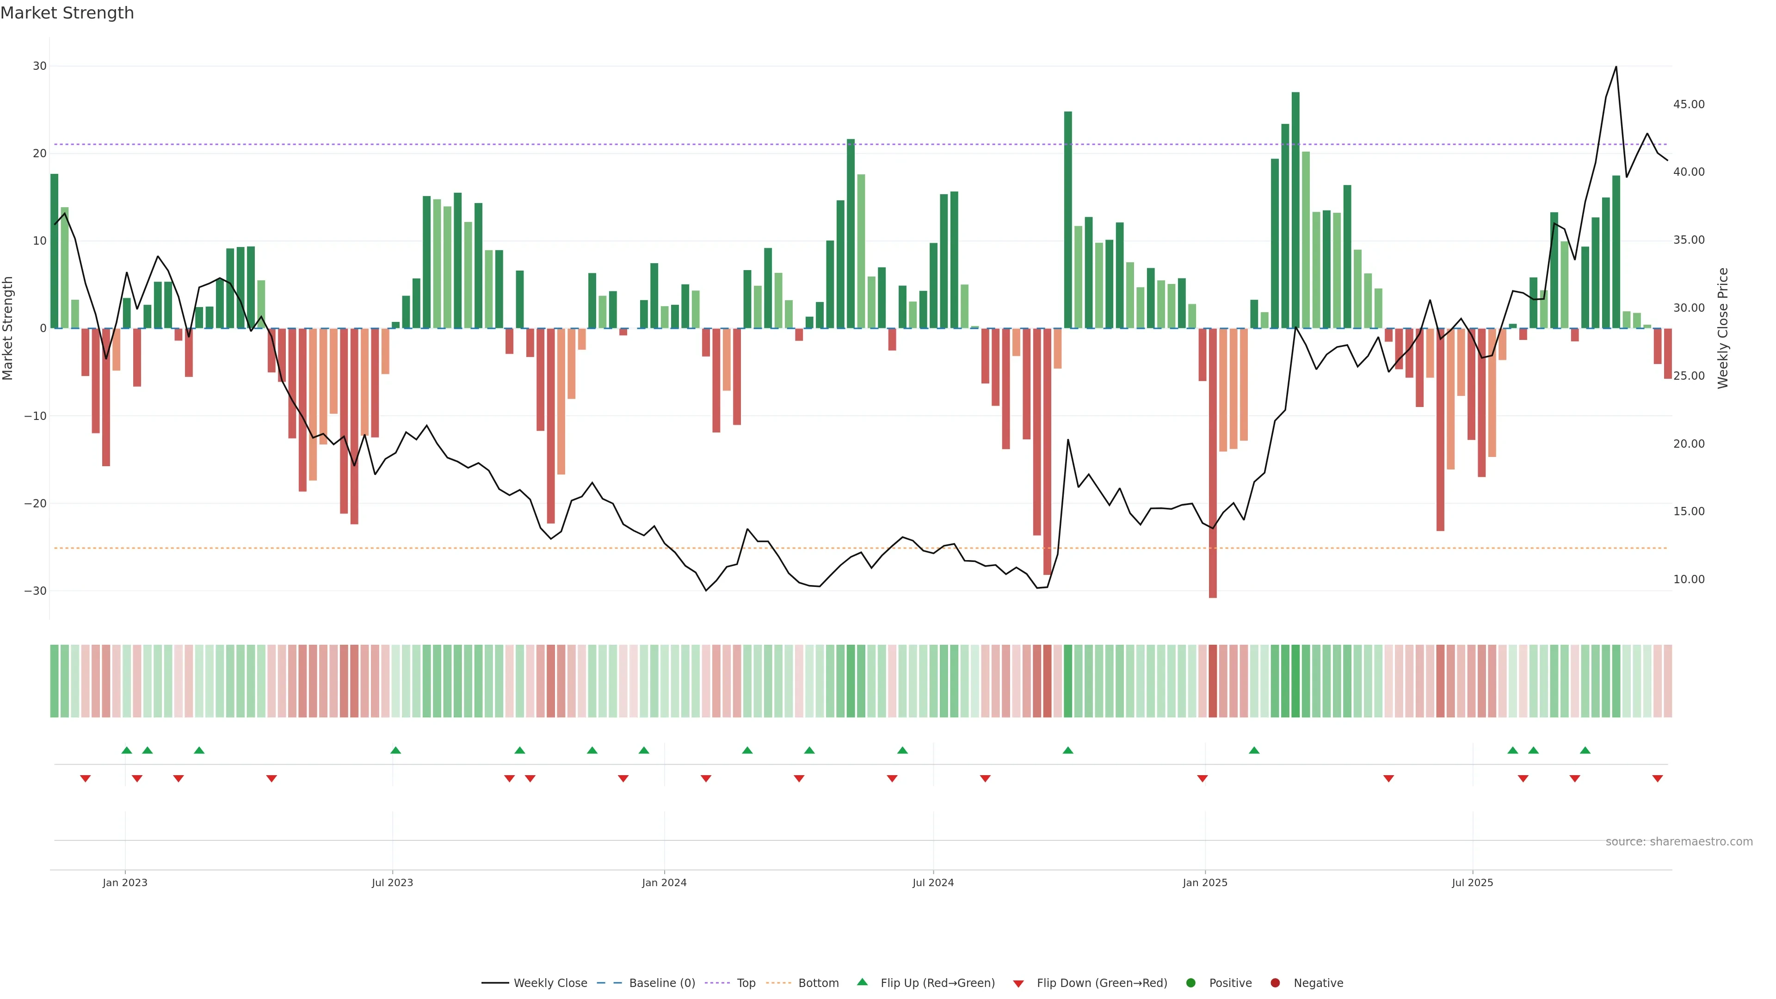Click the leftmost green flip-up triangle marker
Viewport: 1776px width, 999px height.
click(x=127, y=750)
